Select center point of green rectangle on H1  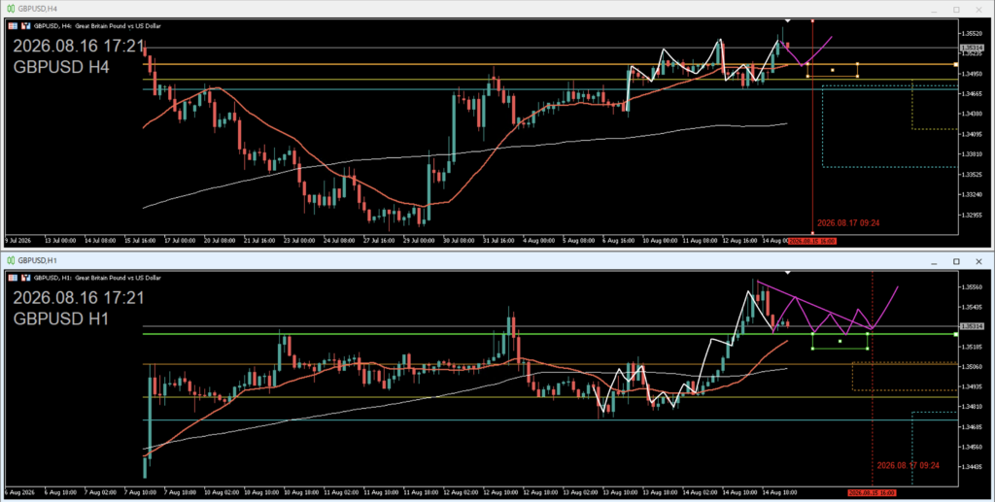(840, 342)
